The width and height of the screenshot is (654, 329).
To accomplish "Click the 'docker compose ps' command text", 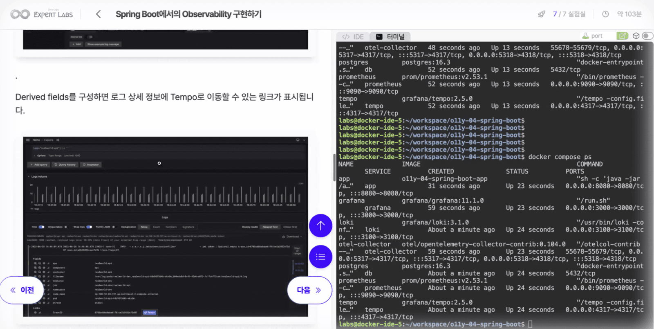I will click(x=560, y=157).
